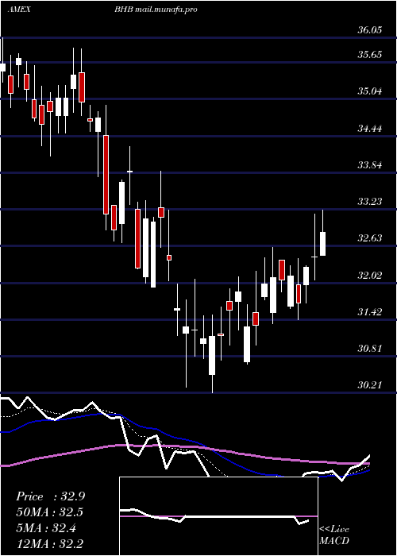Click inside the Live MACD inset chart
397x556 pixels.
pos(218,516)
